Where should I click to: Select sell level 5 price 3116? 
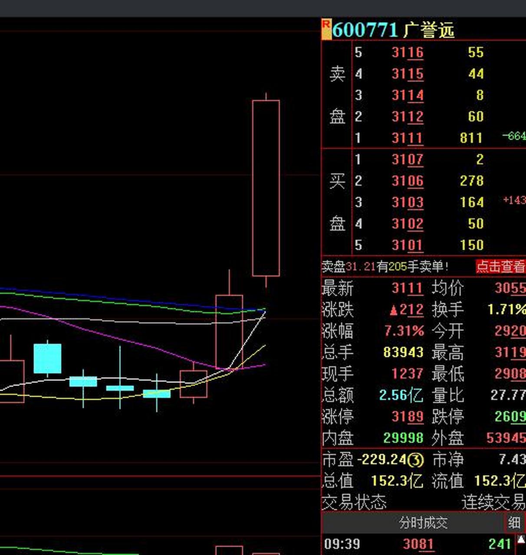click(x=407, y=52)
